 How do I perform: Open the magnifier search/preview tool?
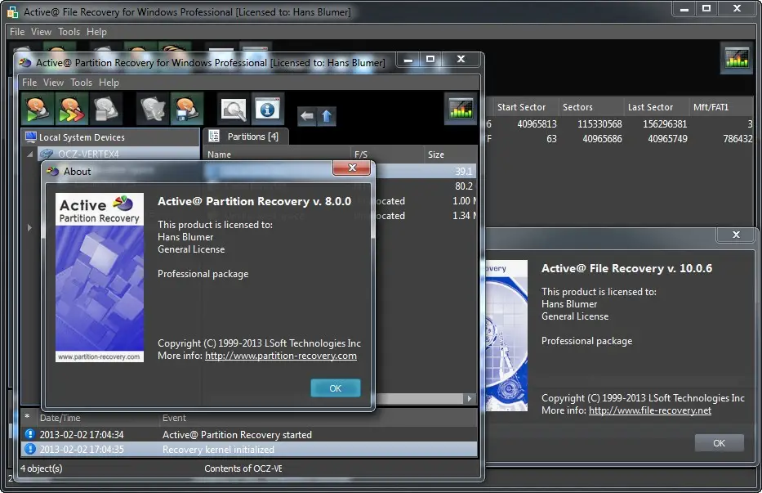pyautogui.click(x=234, y=109)
